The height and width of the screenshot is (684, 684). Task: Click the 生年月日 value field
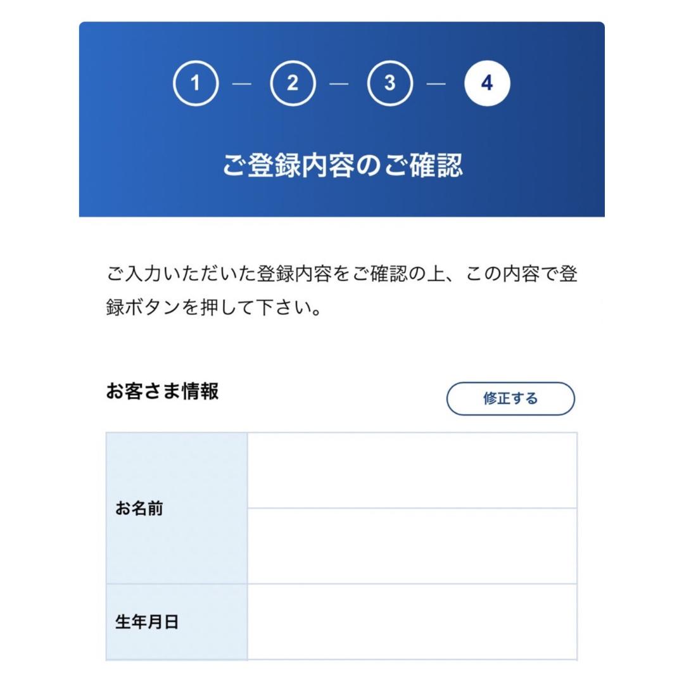412,622
